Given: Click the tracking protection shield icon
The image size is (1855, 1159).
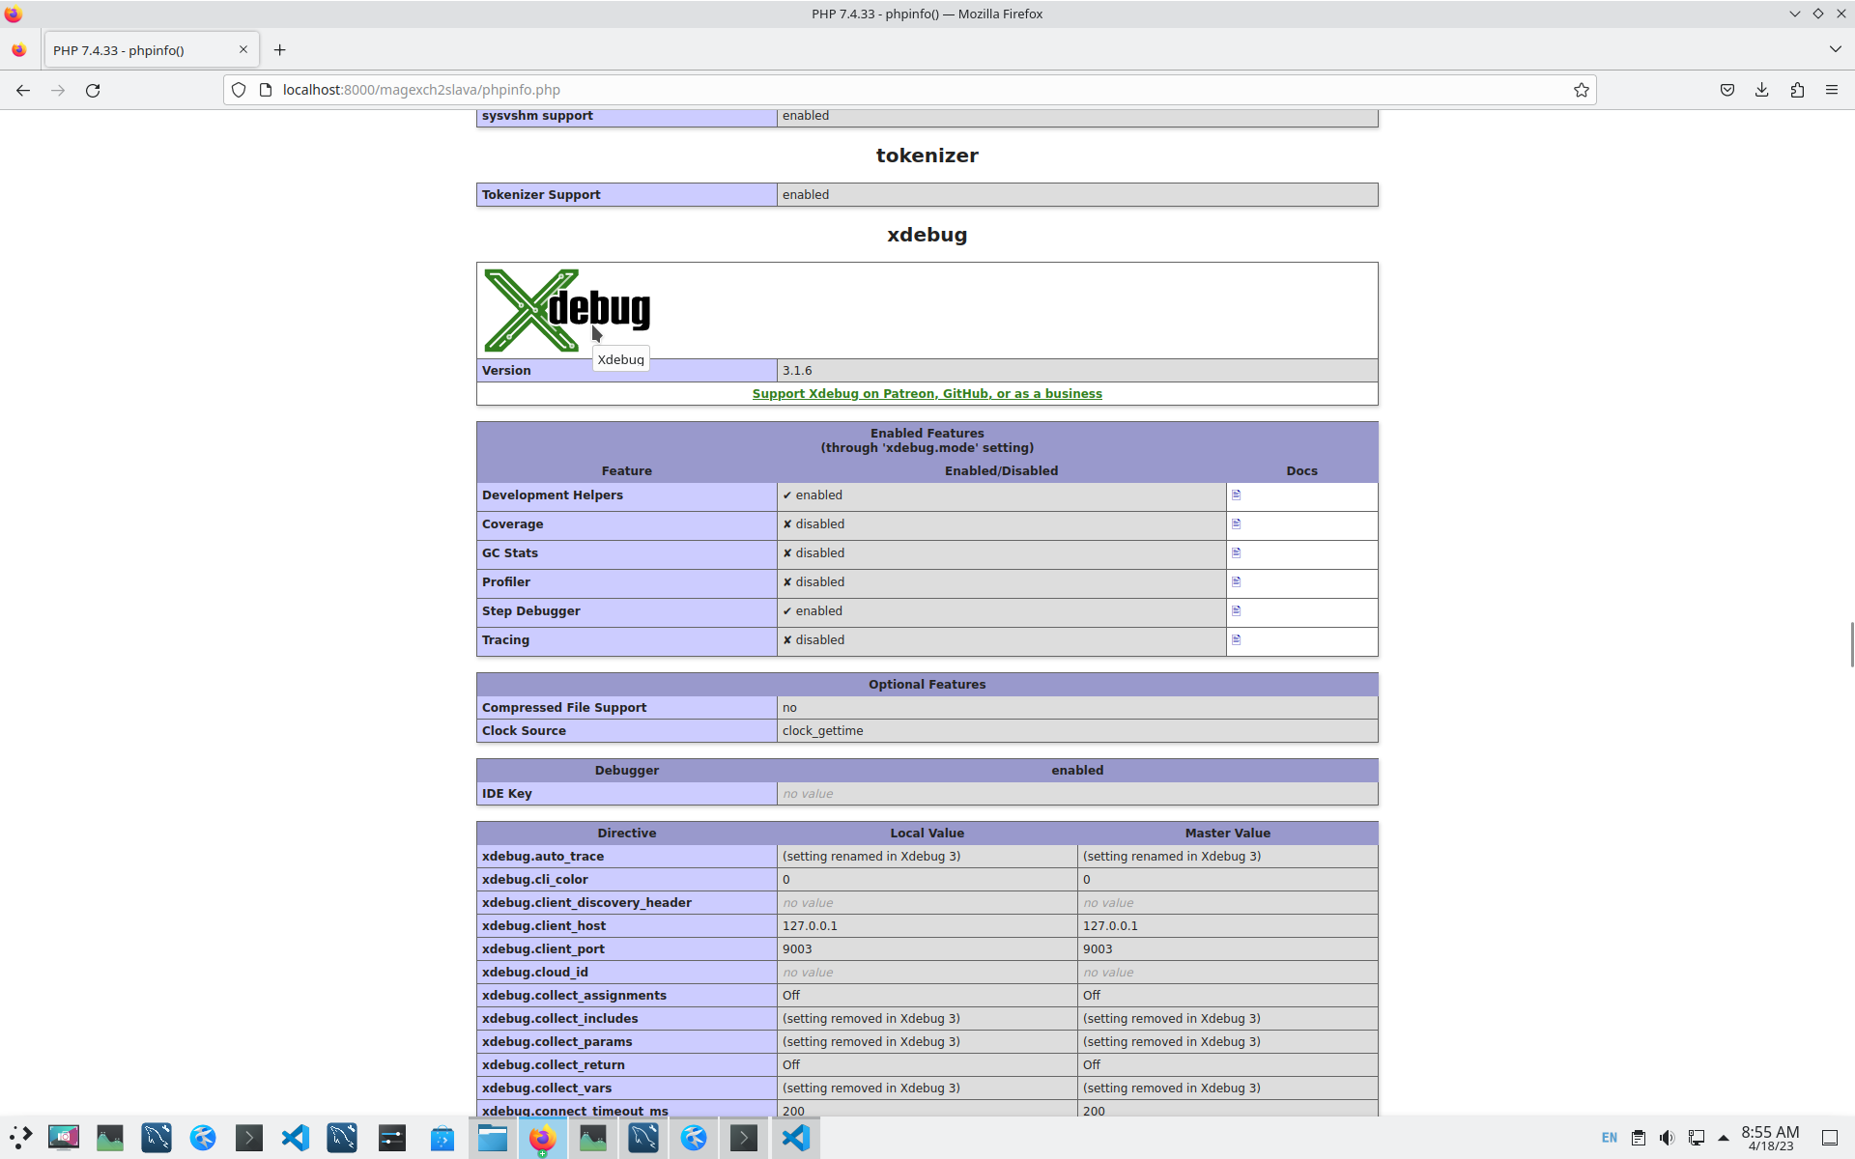Looking at the screenshot, I should 239,90.
